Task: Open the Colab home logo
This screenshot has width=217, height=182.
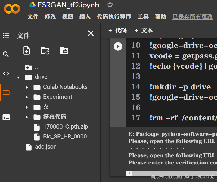Action: click(12, 9)
